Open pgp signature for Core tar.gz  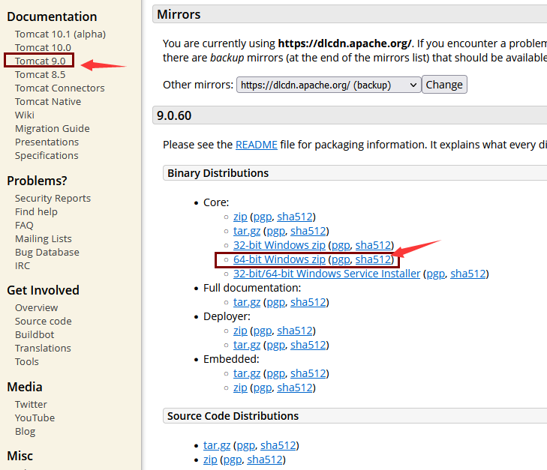(276, 231)
